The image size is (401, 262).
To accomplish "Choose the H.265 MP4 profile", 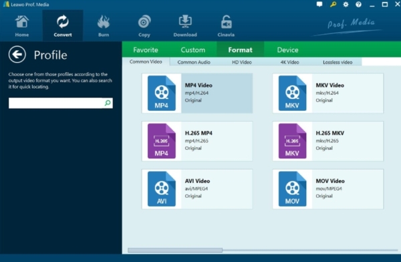I will click(197, 141).
